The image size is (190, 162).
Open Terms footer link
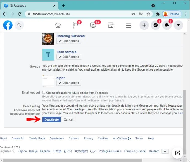(x=139, y=138)
